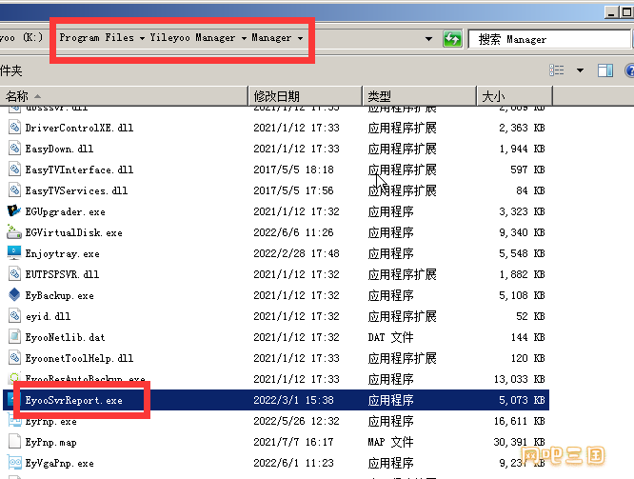Select the file eyid.dll
The height and width of the screenshot is (479, 634).
[x=49, y=316]
